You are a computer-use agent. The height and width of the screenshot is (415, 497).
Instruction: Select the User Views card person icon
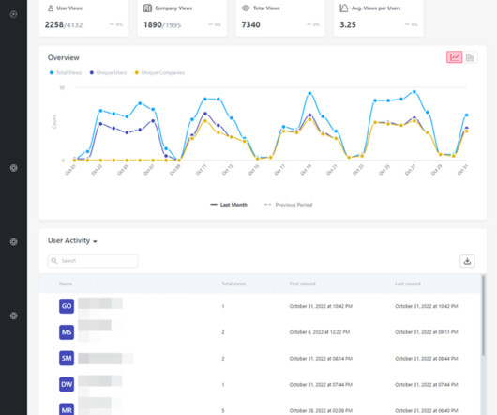(x=51, y=8)
